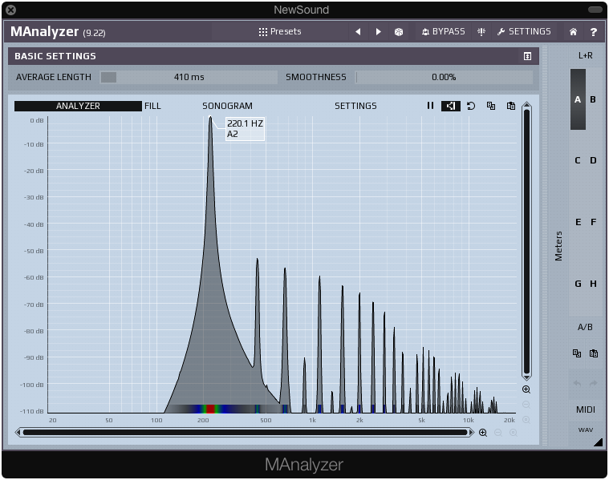Click the horizontal zoom-in magnifier

point(483,432)
